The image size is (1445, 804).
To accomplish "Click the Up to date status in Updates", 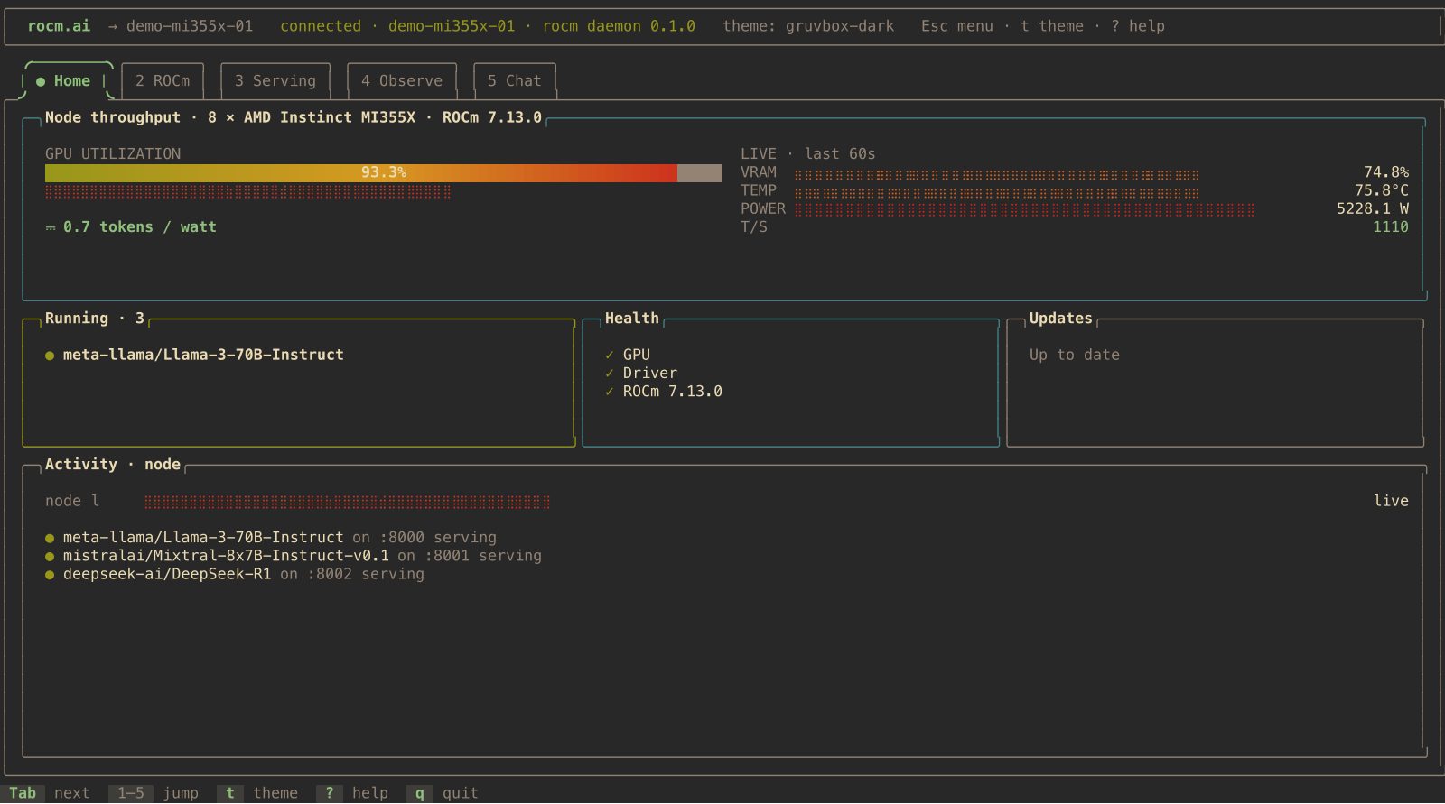I will 1075,356.
